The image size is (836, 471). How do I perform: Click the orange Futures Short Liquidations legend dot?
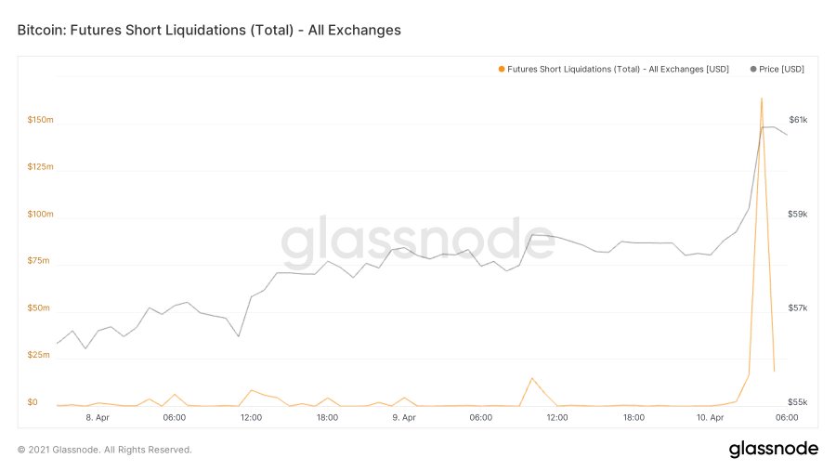point(502,70)
